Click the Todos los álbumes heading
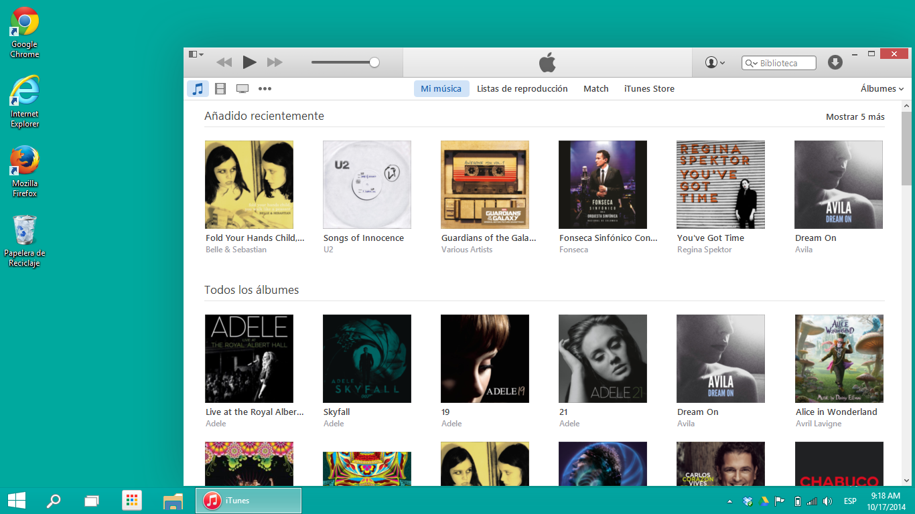This screenshot has height=514, width=915. coord(251,290)
